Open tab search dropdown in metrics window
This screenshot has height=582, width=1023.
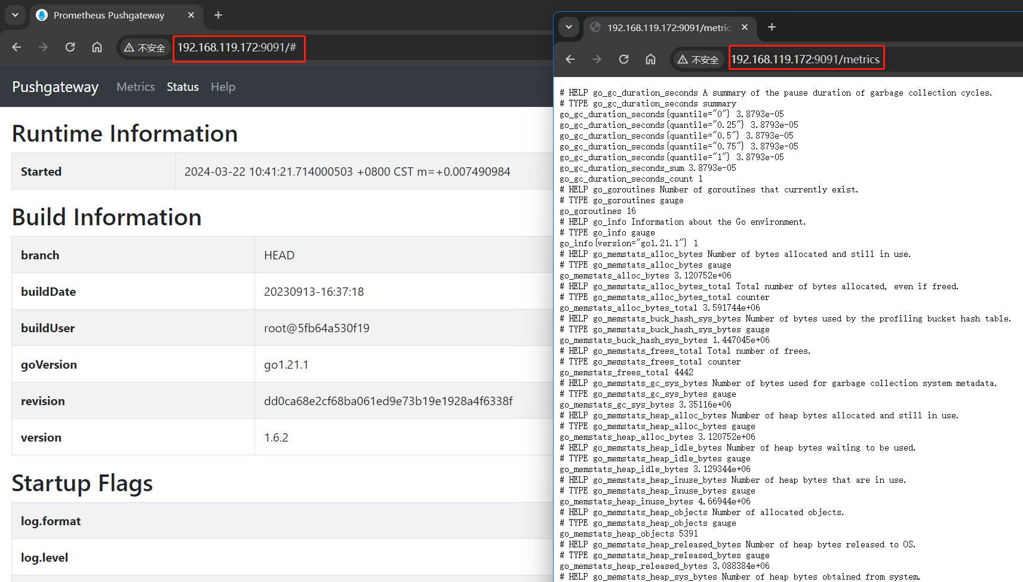(569, 27)
